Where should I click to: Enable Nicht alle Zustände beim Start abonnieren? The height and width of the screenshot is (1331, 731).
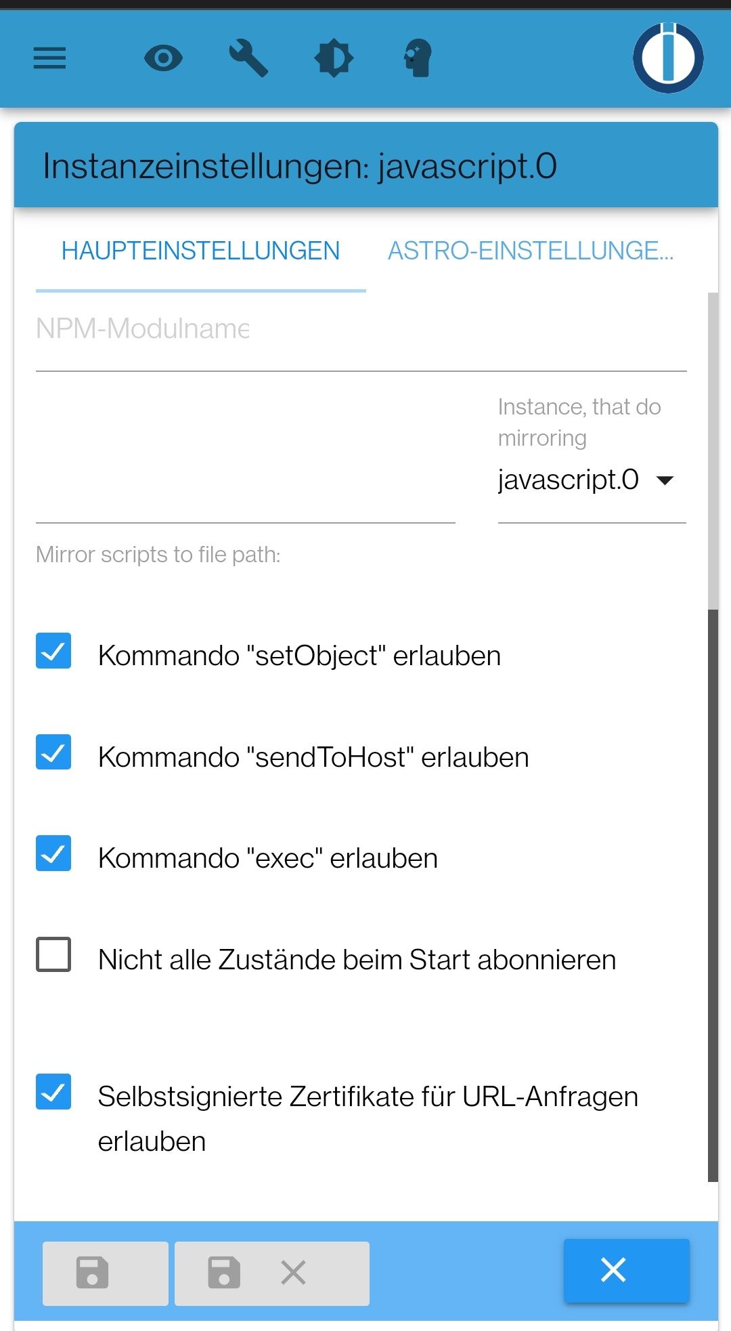click(x=53, y=955)
